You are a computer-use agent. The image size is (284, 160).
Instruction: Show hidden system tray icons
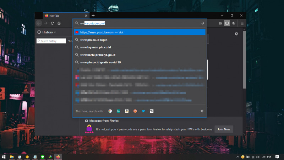pos(237,157)
